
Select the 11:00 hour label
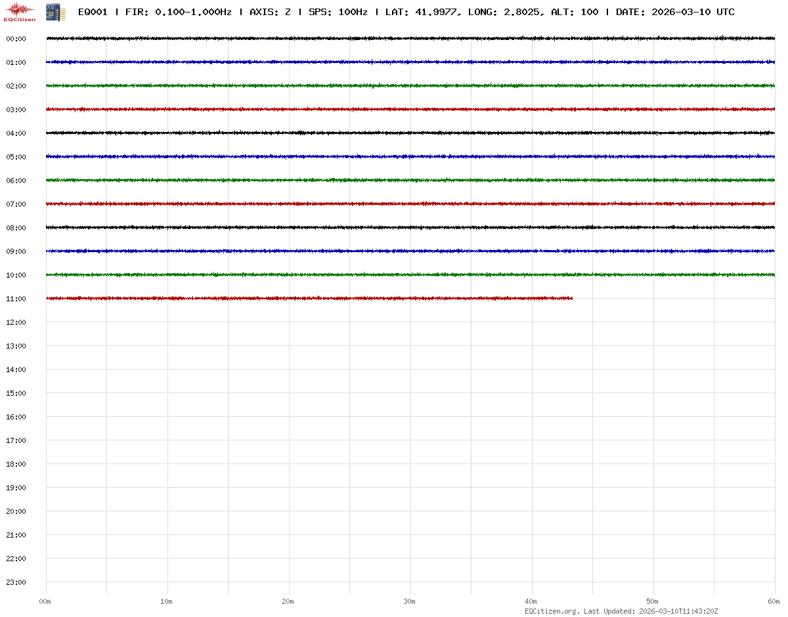(x=16, y=299)
